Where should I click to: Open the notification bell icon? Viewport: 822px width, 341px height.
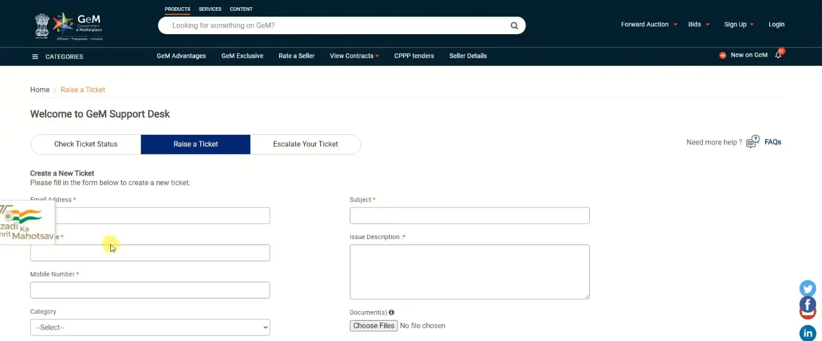point(778,55)
